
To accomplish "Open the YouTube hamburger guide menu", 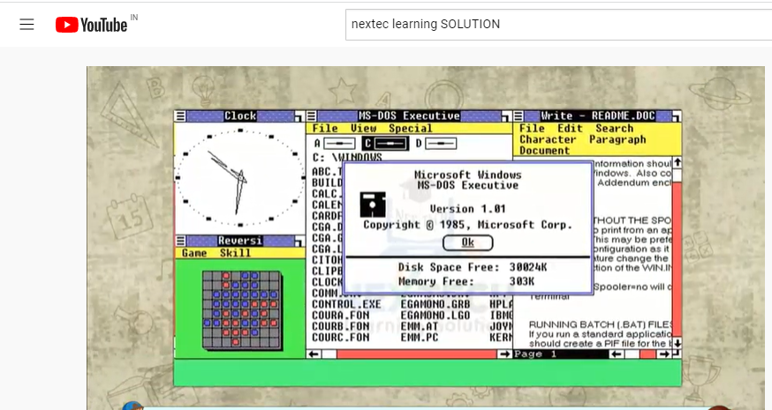I will click(x=26, y=24).
